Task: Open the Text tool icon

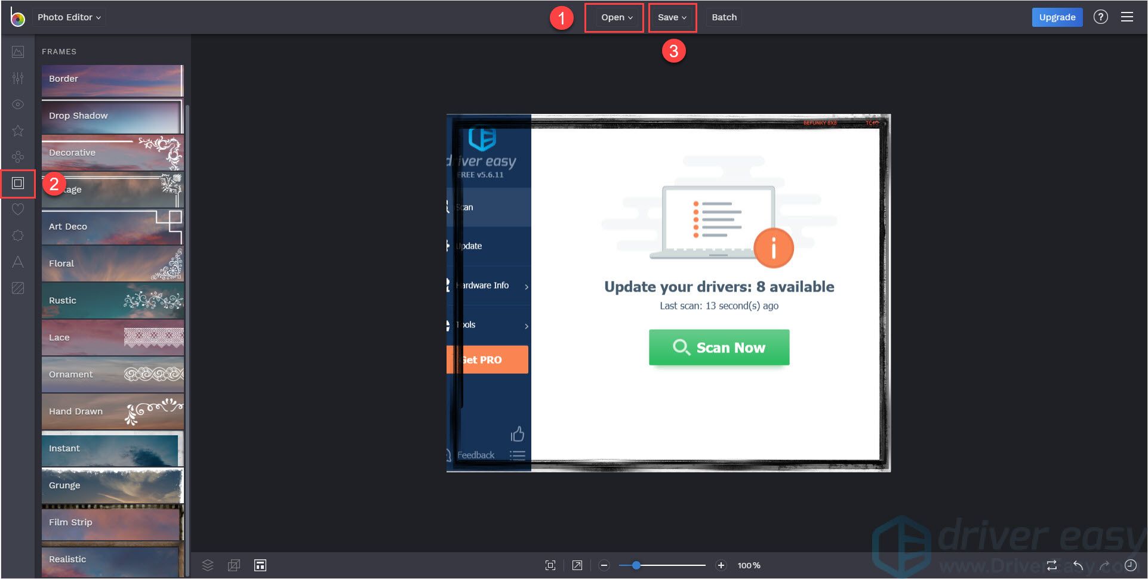Action: click(18, 262)
